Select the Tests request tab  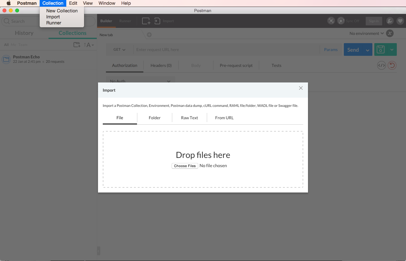tap(277, 65)
